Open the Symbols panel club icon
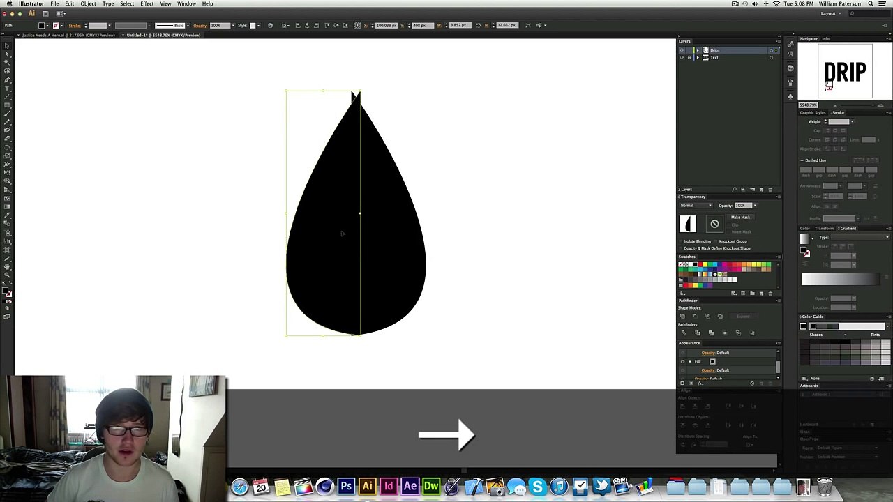Viewport: 893px width, 502px height. click(790, 96)
